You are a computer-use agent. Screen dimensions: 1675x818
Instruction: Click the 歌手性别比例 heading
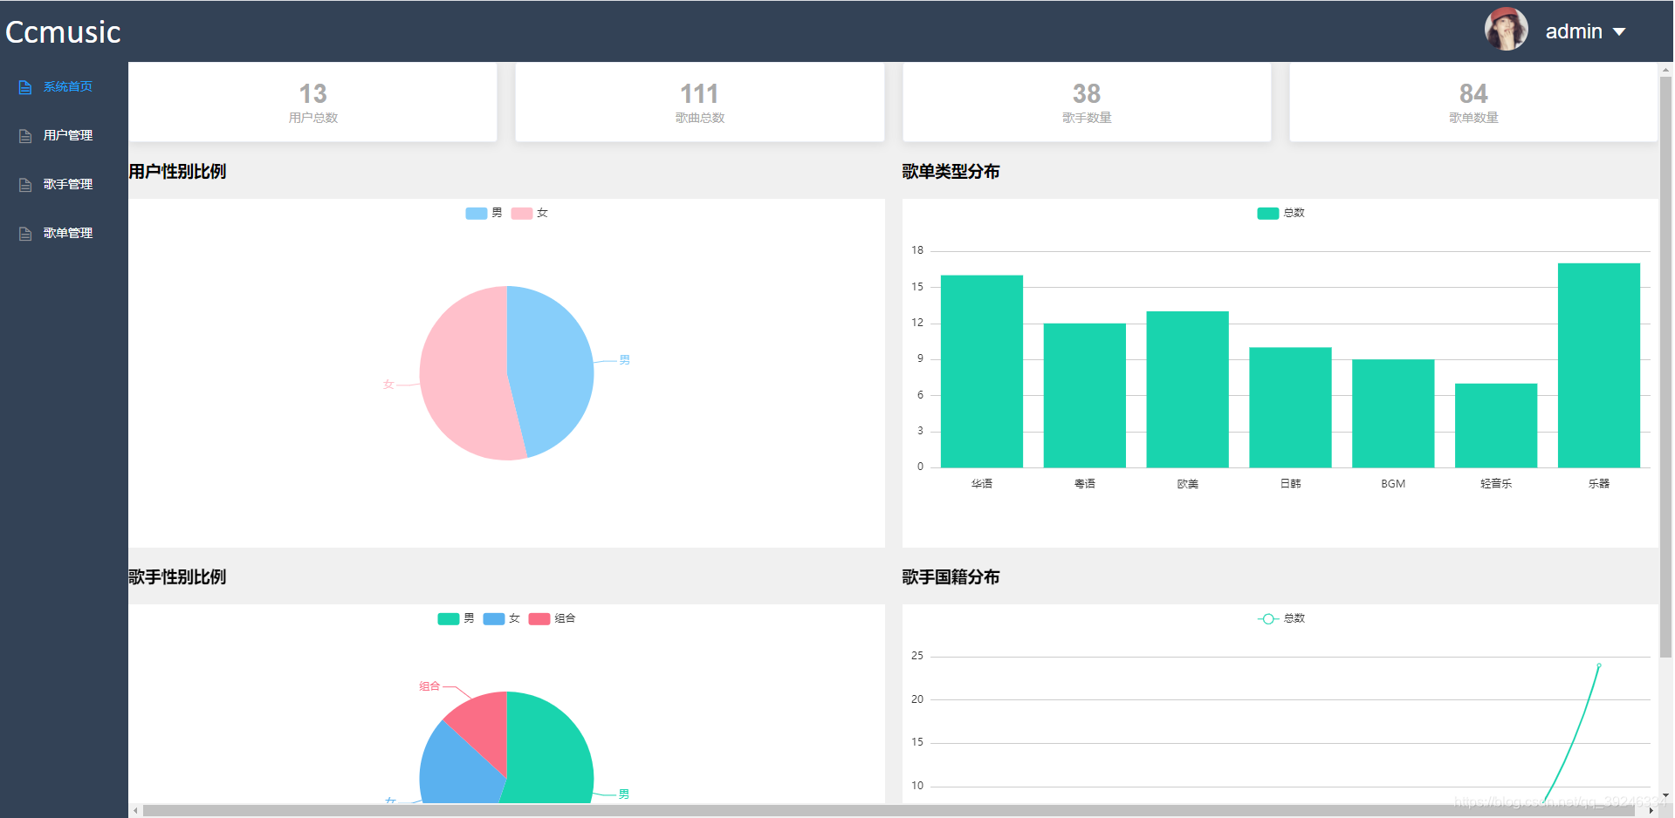pyautogui.click(x=177, y=577)
